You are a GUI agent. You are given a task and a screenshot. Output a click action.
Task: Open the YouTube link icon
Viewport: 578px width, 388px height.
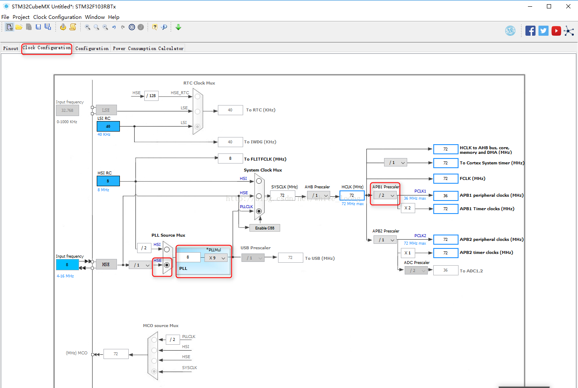click(556, 31)
